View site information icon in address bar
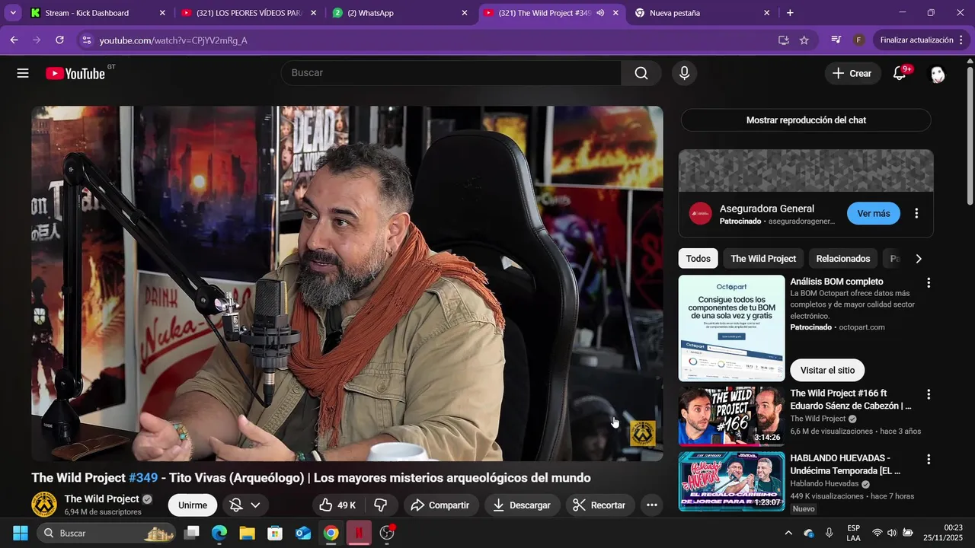Image resolution: width=975 pixels, height=548 pixels. 86,40
